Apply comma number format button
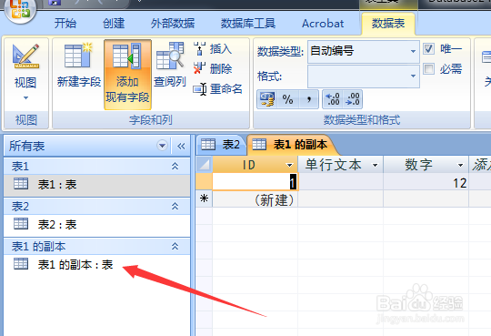 (309, 99)
